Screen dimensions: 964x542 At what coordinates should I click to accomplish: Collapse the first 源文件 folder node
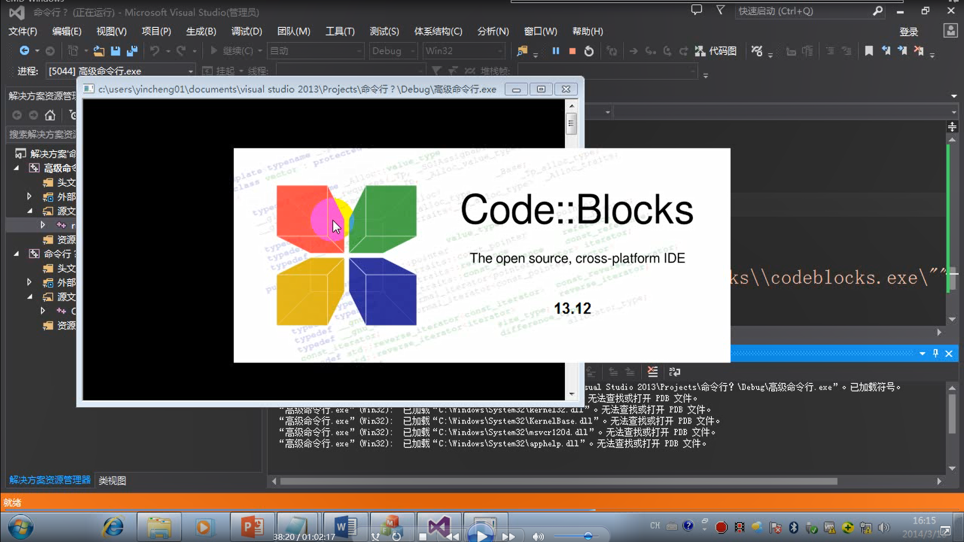coord(30,211)
